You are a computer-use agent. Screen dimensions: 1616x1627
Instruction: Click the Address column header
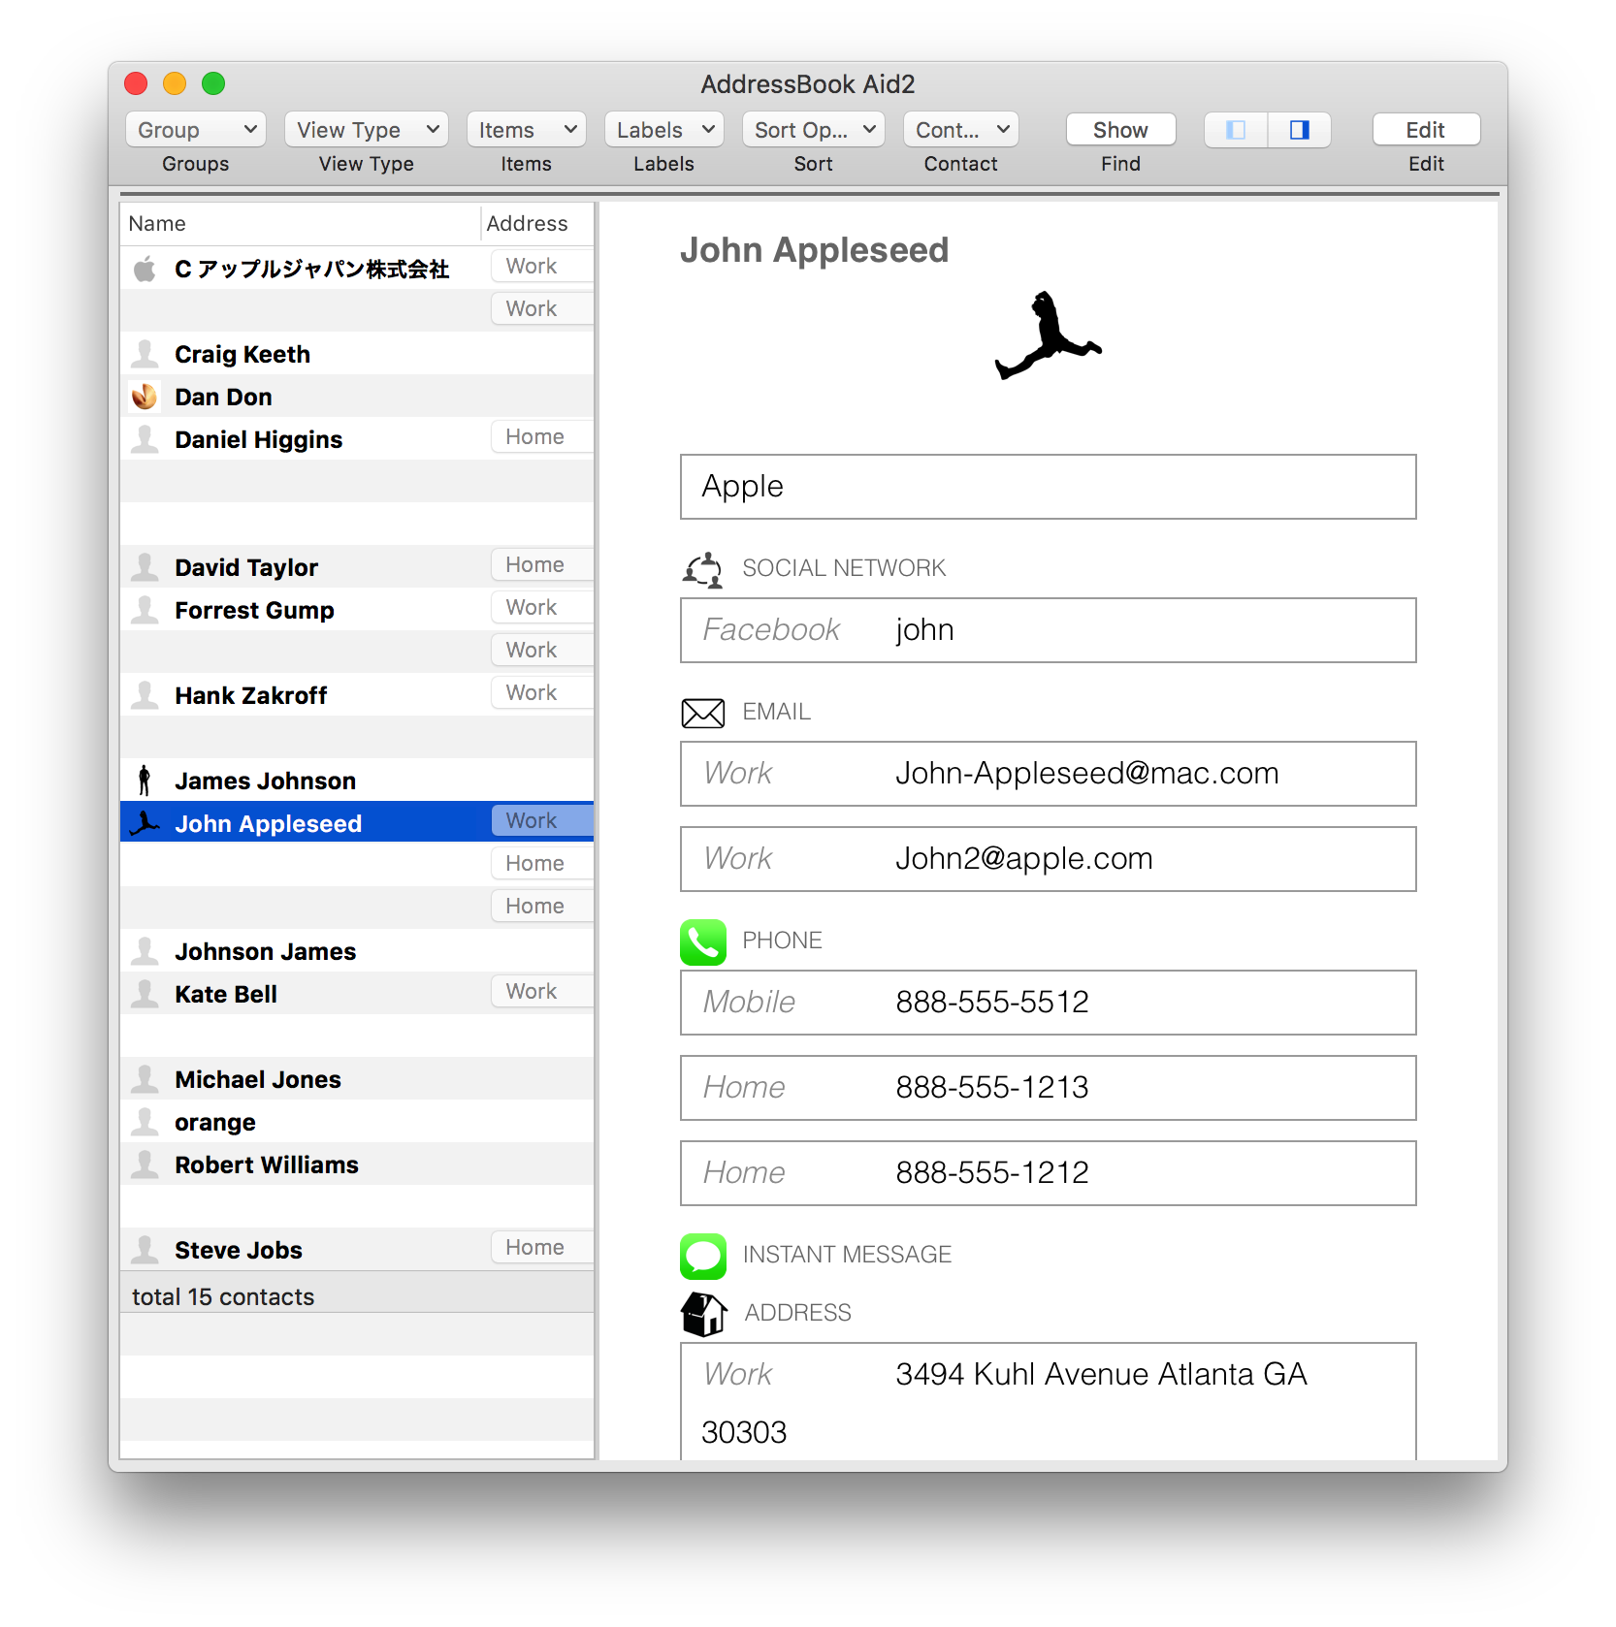(537, 224)
